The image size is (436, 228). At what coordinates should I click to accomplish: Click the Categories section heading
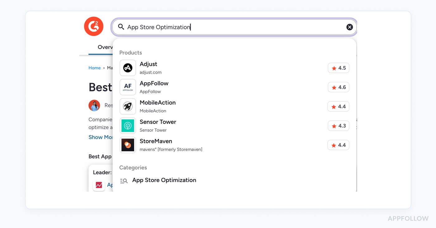[133, 168]
